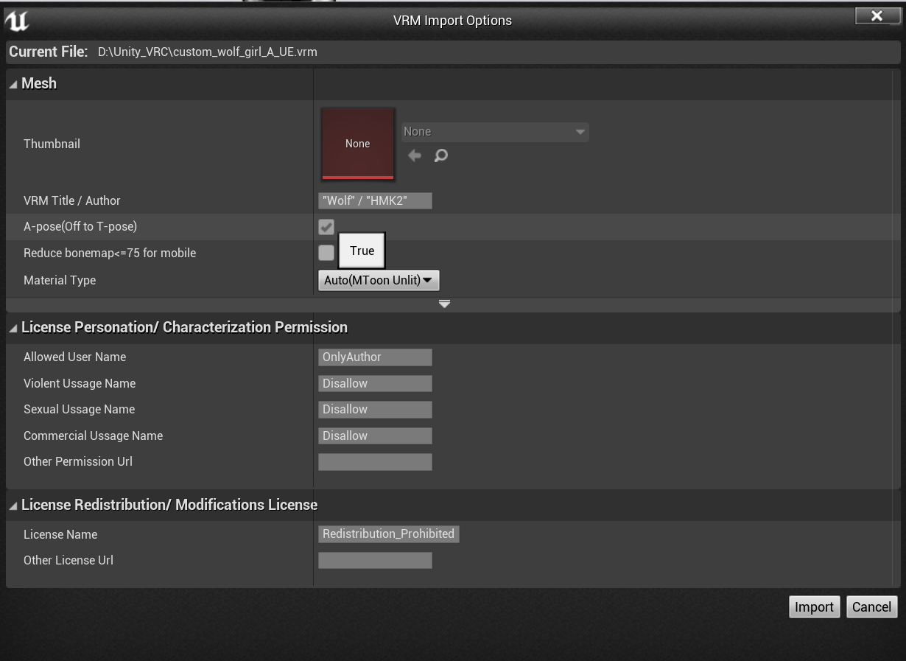Click the Commercial Ussage Name field

point(375,436)
